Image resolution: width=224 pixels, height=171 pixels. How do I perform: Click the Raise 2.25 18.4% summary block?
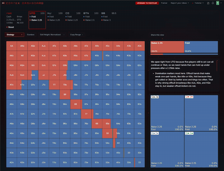167,47
